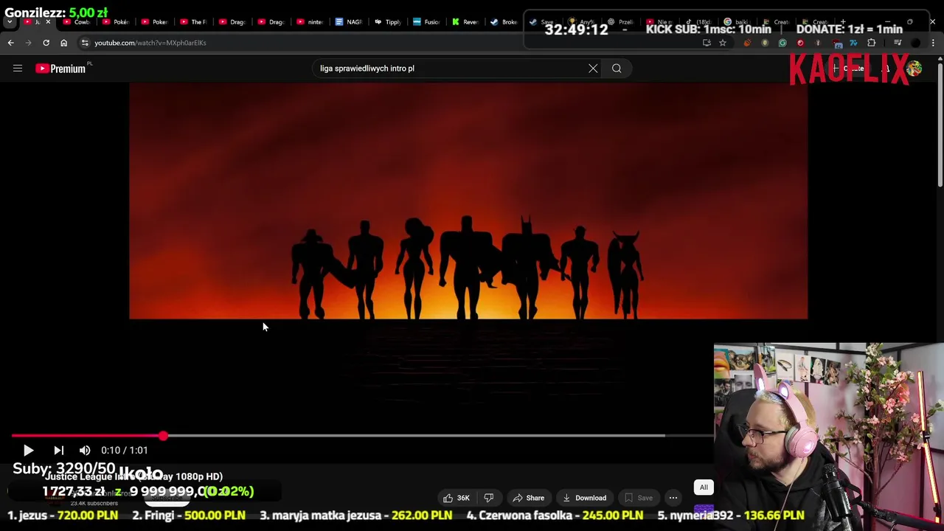
Task: Open the tab search dropdown arrow
Action: click(x=10, y=21)
